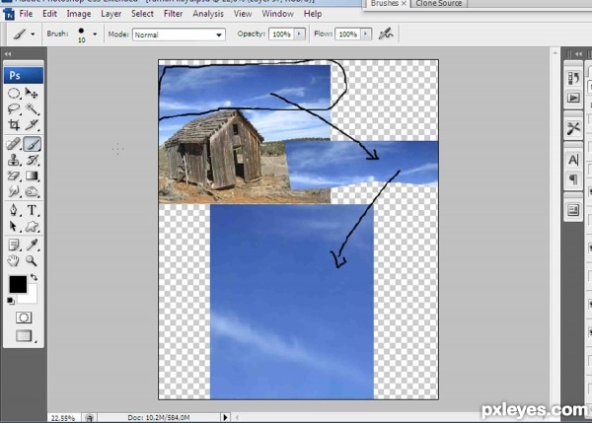592x423 pixels.
Task: Open the Select menu
Action: pos(142,14)
